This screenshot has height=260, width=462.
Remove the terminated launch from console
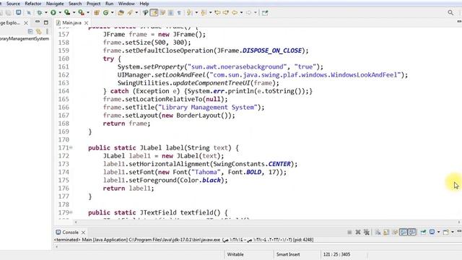(358, 233)
